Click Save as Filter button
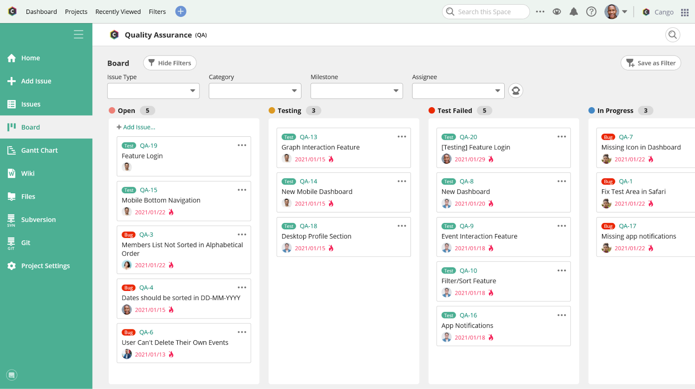The image size is (695, 389). [x=651, y=63]
